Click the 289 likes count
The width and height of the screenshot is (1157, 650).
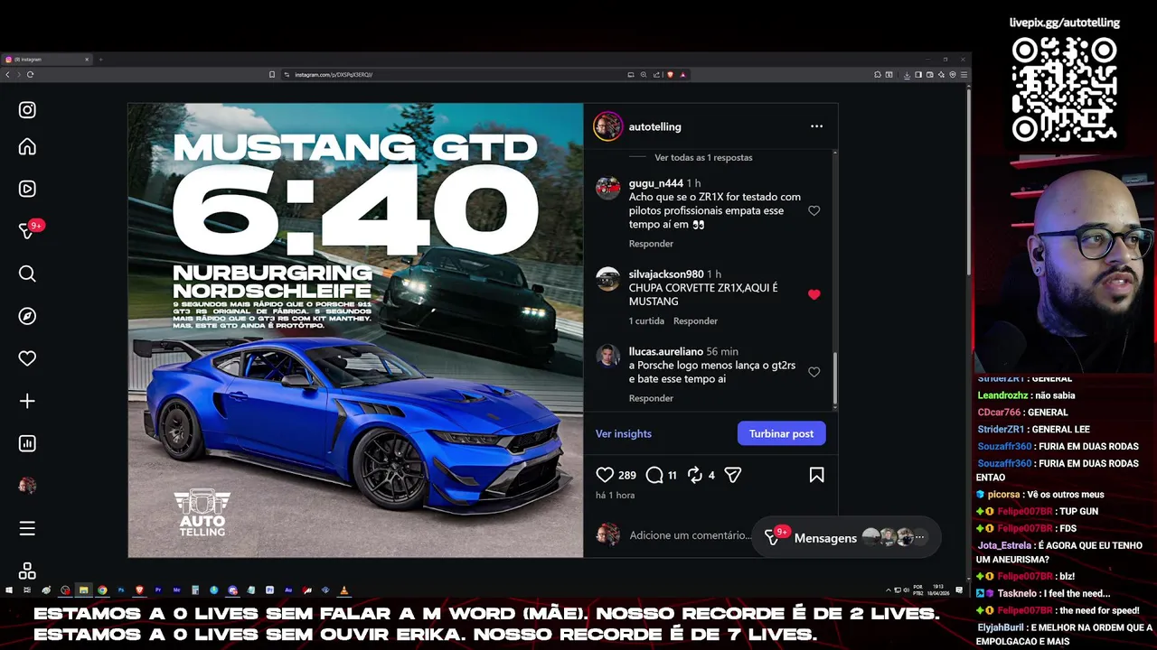[627, 475]
